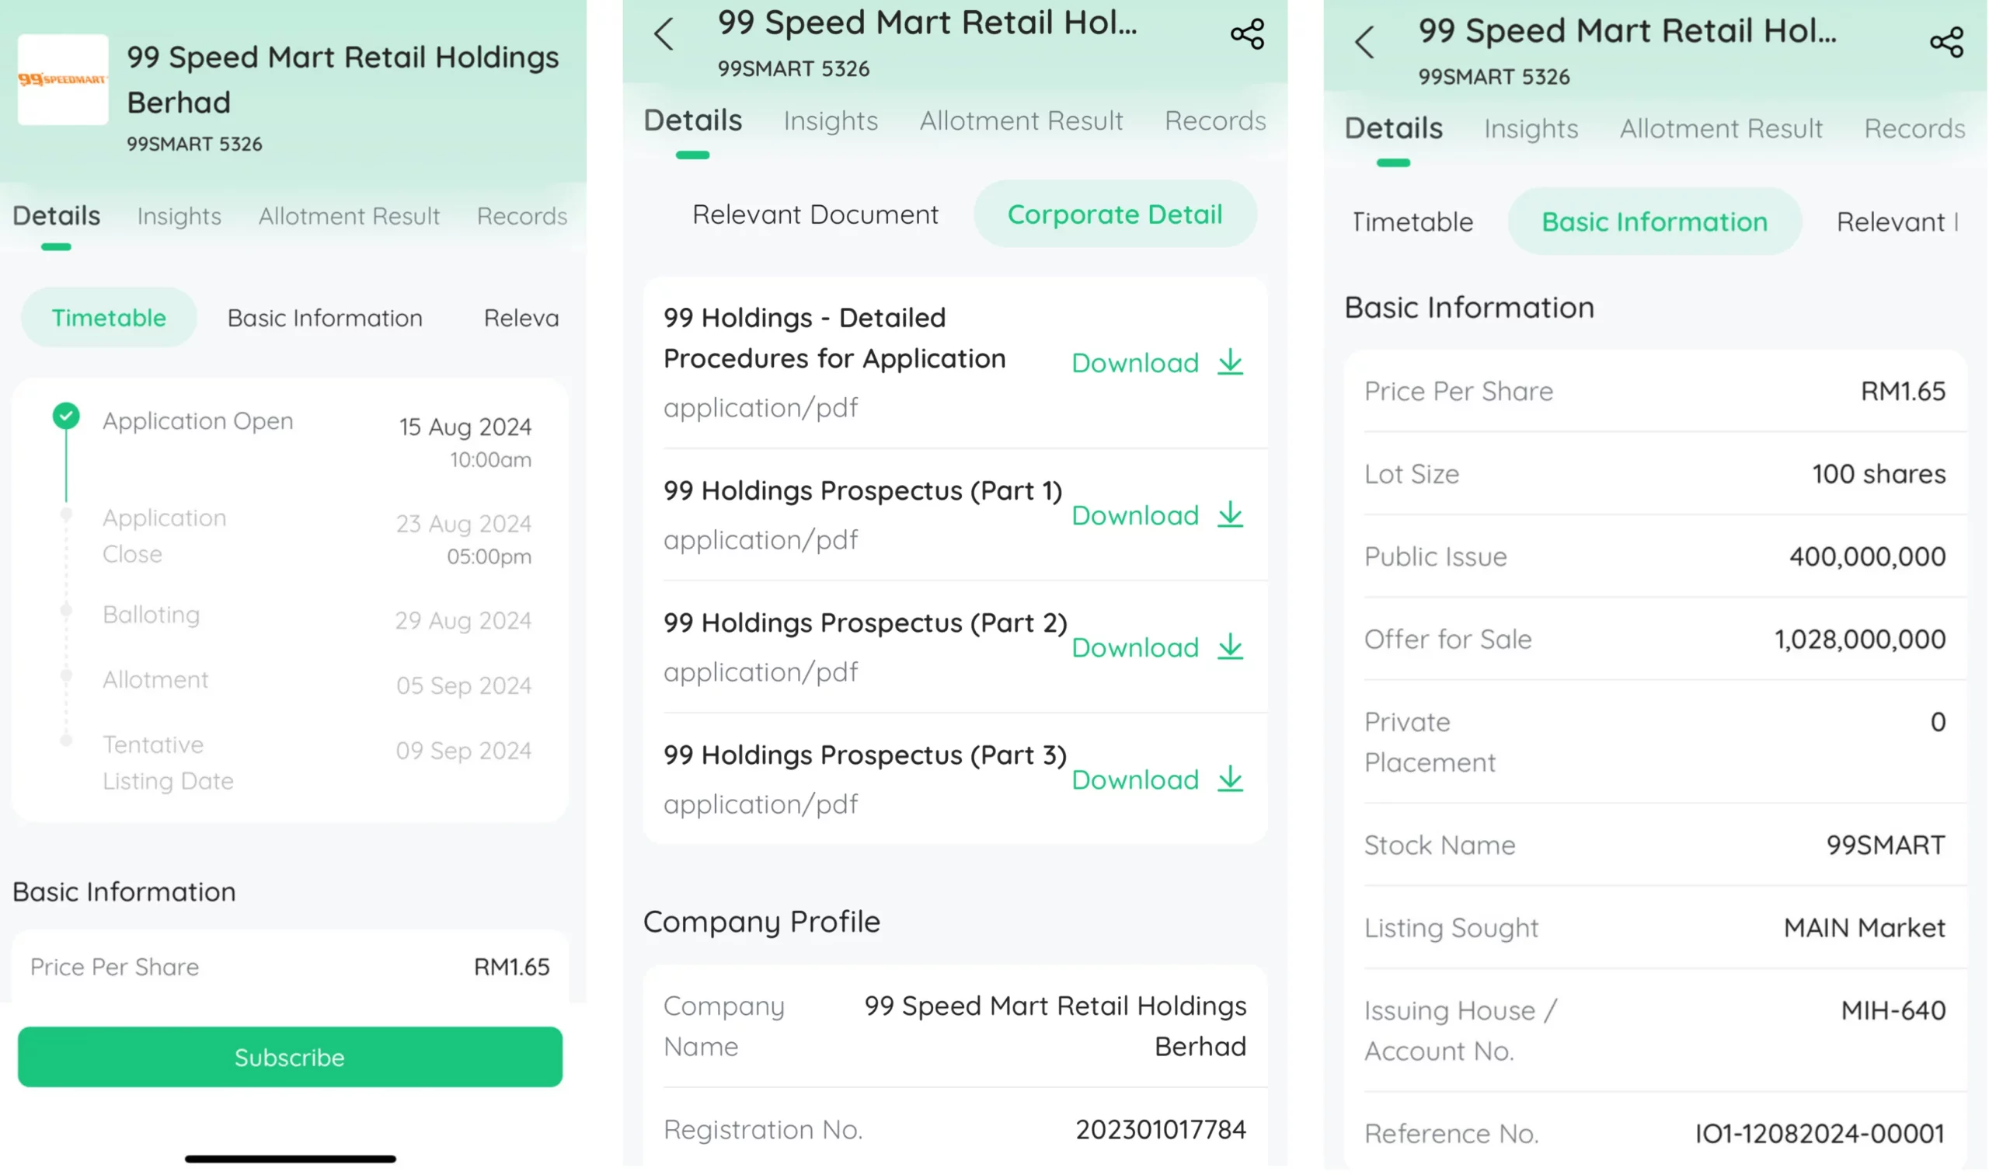Select Relevant Document pill in middle screen
Screen dimensions: 1989x1175
[815, 214]
